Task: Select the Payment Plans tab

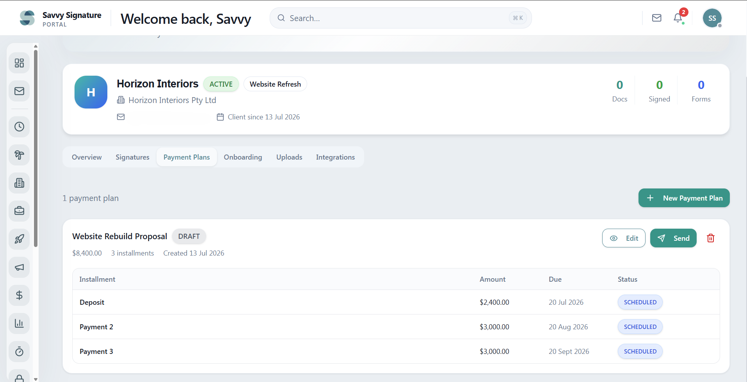Action: click(187, 157)
